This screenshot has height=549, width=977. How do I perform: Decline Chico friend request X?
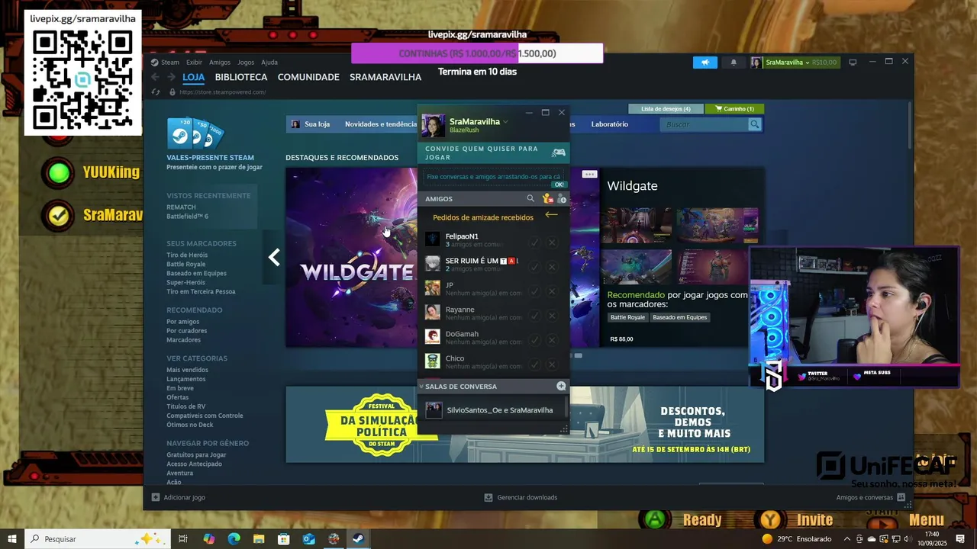(552, 364)
